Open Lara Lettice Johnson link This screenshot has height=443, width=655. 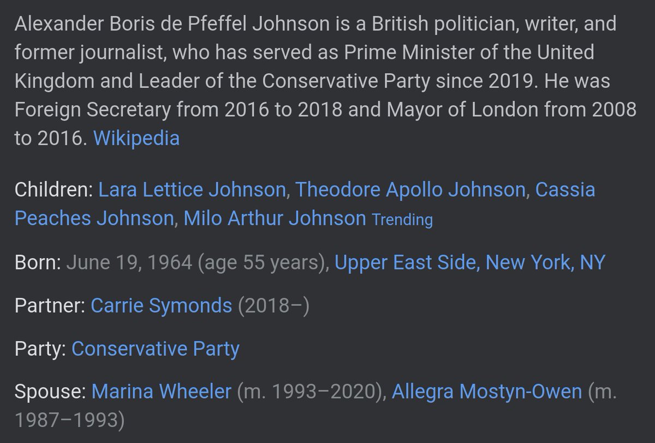pyautogui.click(x=192, y=190)
